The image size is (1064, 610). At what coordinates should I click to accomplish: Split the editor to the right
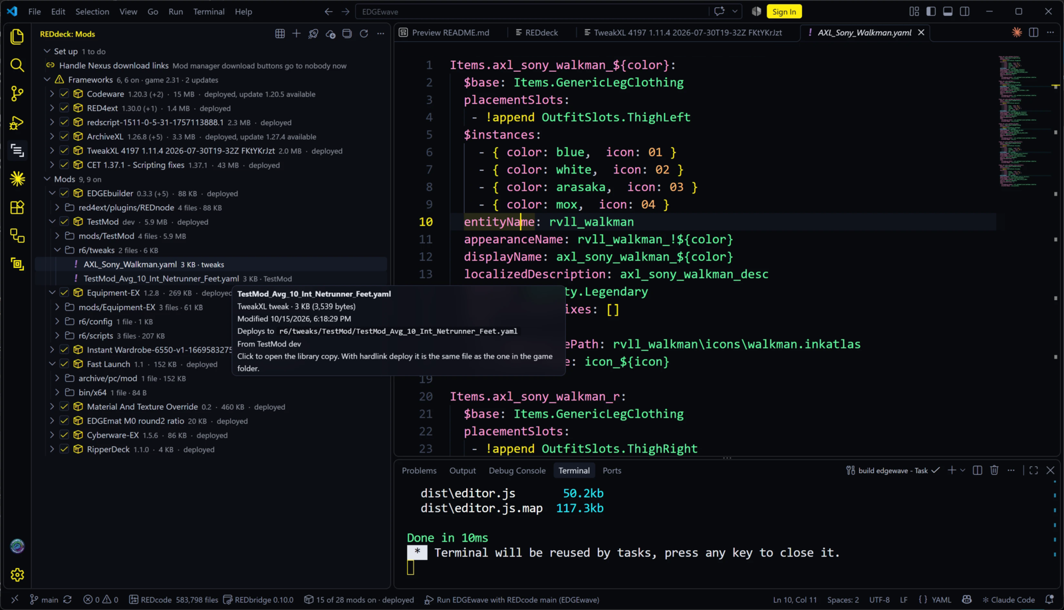[x=1033, y=33]
